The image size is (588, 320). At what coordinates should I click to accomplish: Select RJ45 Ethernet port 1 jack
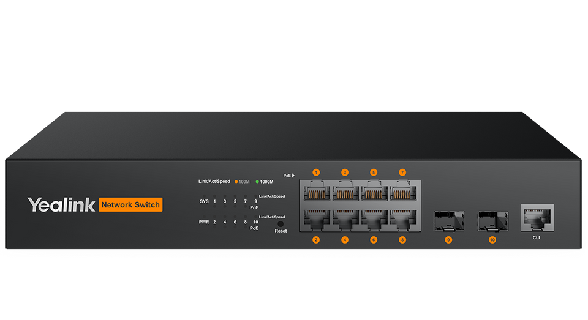point(316,190)
